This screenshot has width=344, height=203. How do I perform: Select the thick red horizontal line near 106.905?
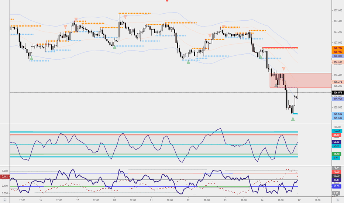[x=280, y=48]
